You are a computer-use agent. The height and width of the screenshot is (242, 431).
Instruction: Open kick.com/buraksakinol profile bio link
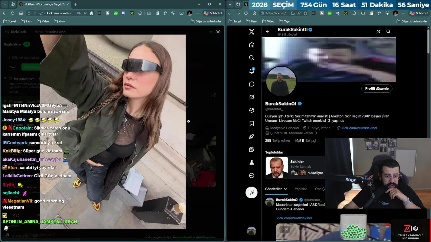[x=359, y=128]
